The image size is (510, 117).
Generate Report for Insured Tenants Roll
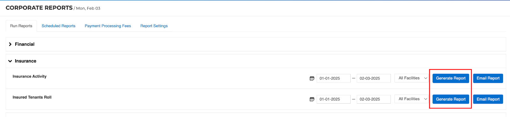[x=451, y=99]
